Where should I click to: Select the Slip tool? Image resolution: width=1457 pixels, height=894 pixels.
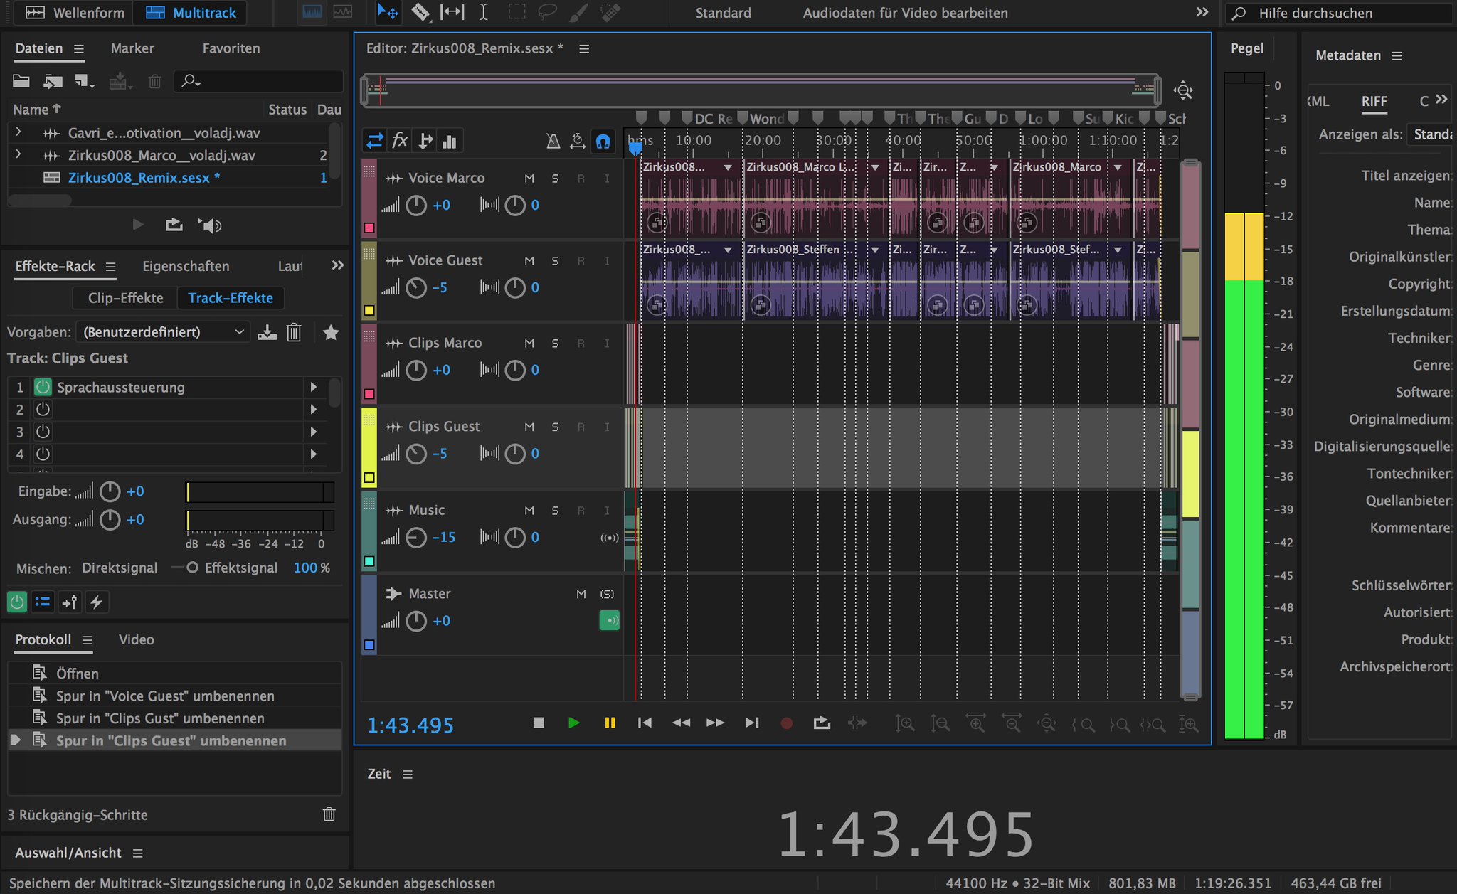click(x=452, y=12)
